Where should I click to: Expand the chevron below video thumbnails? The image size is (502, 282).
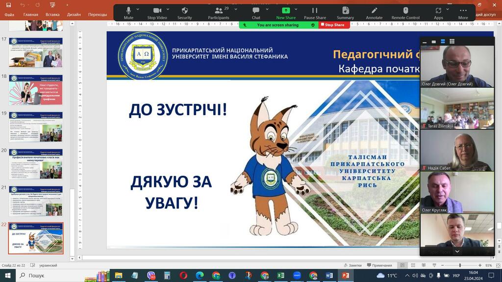(x=457, y=251)
